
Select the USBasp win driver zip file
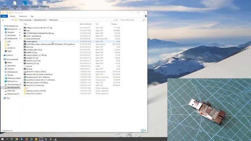38,28
